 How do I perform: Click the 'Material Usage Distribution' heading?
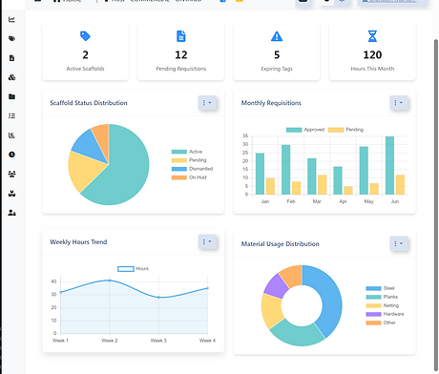click(x=280, y=244)
